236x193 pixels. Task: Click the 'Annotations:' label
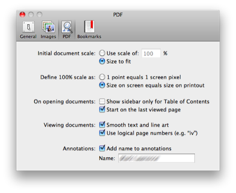click(79, 148)
